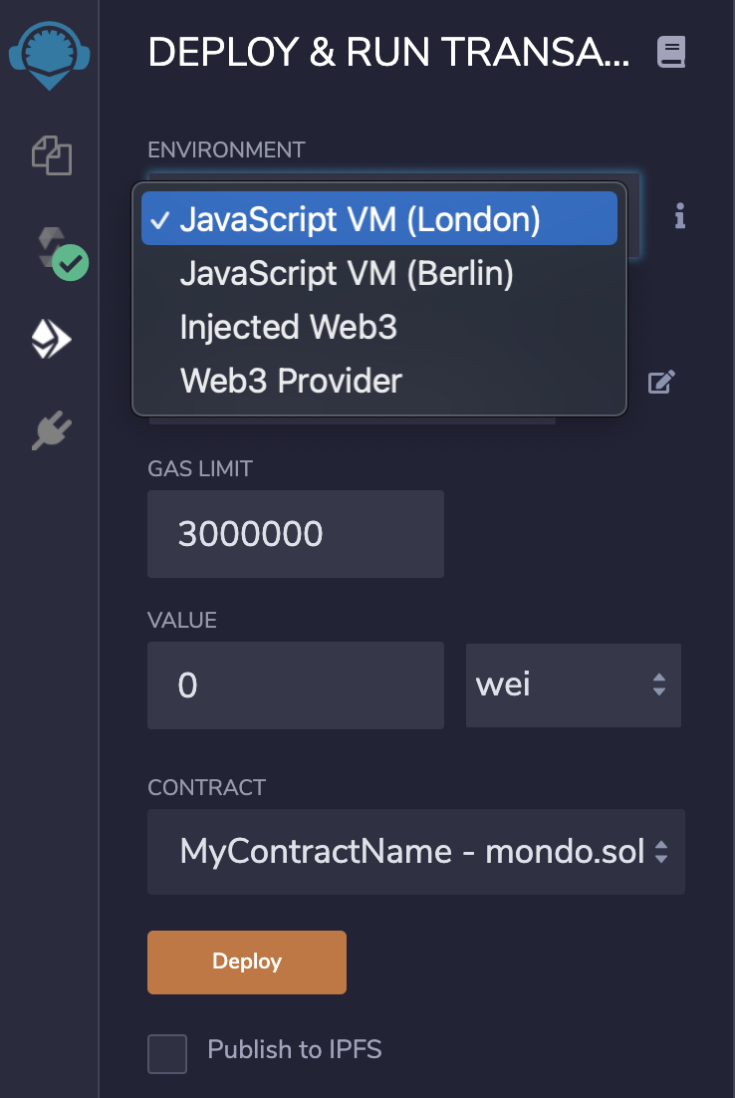Click the Remix logo icon

tap(49, 55)
